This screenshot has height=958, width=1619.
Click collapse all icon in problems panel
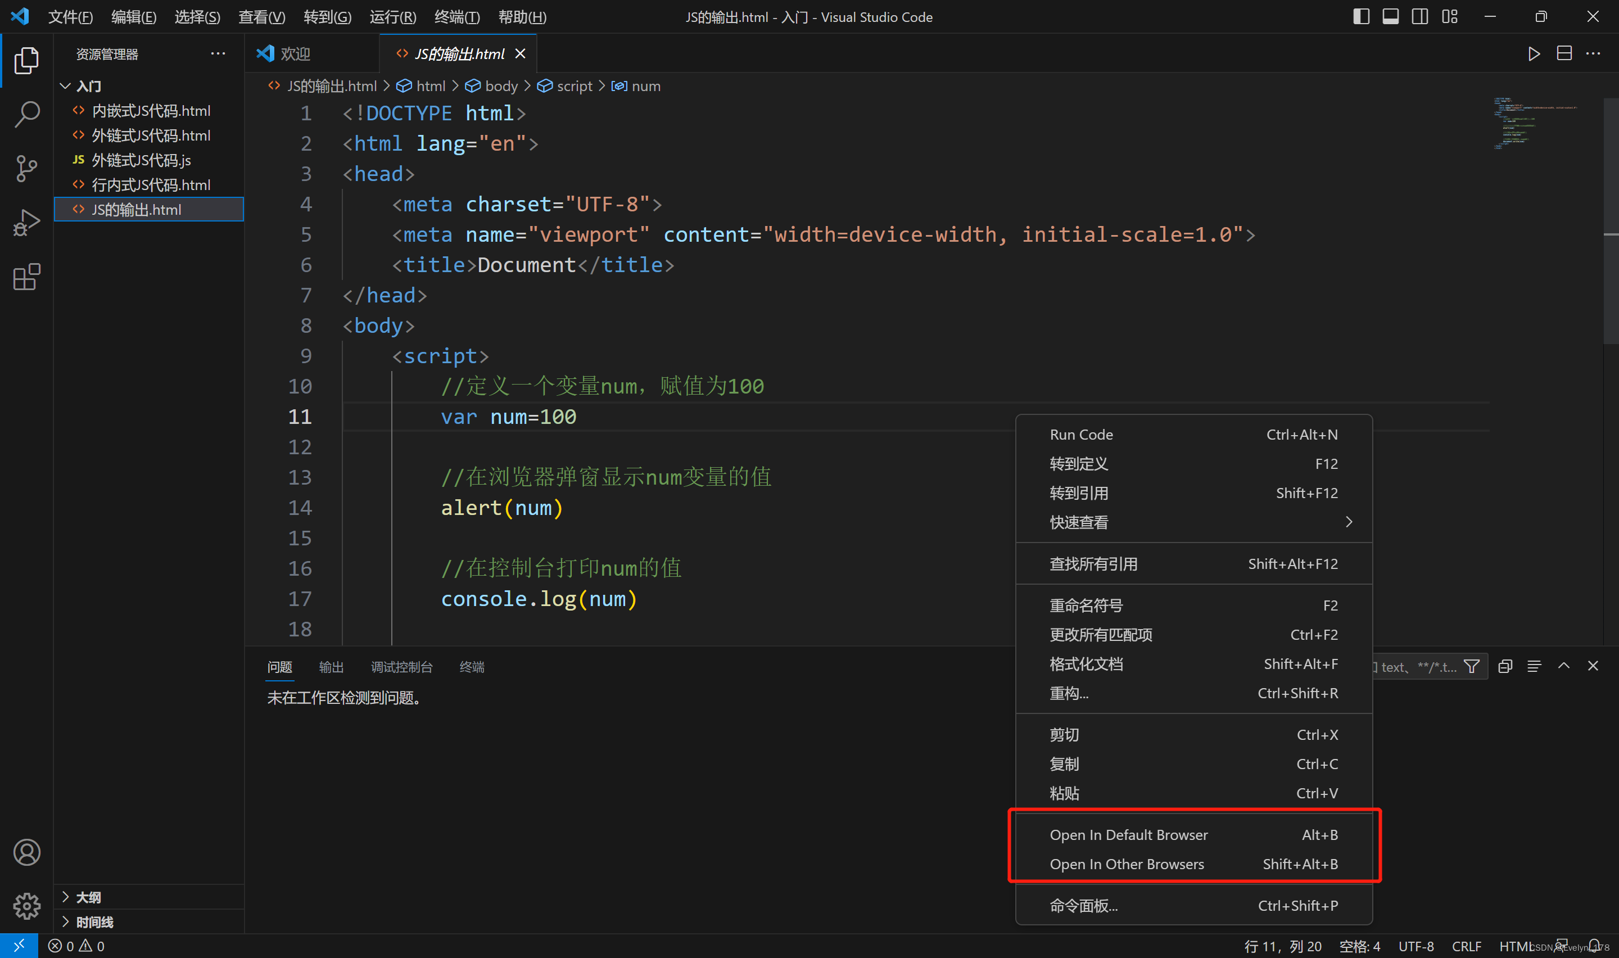click(x=1505, y=666)
